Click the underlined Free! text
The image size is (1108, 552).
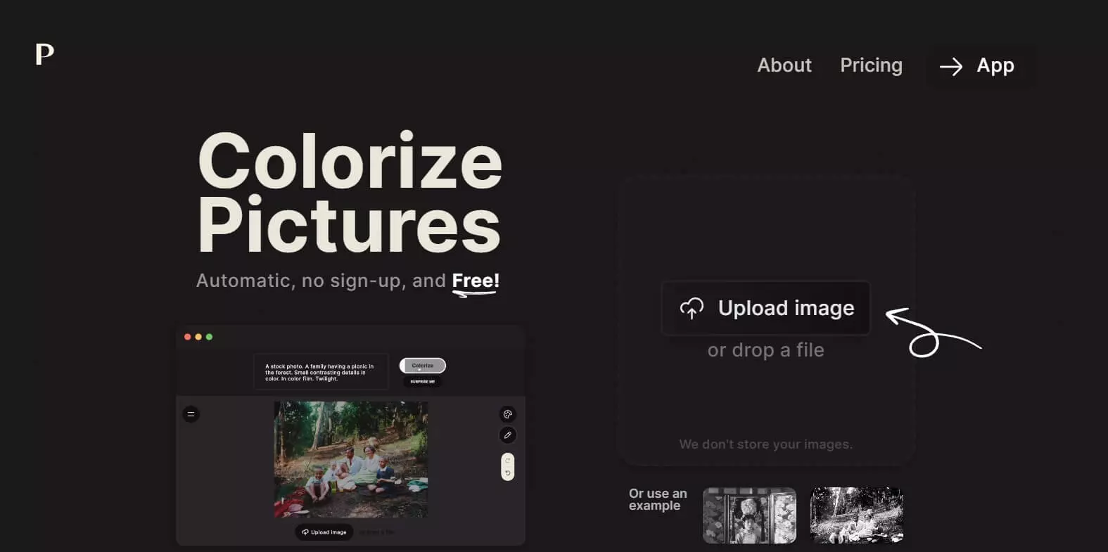(476, 281)
